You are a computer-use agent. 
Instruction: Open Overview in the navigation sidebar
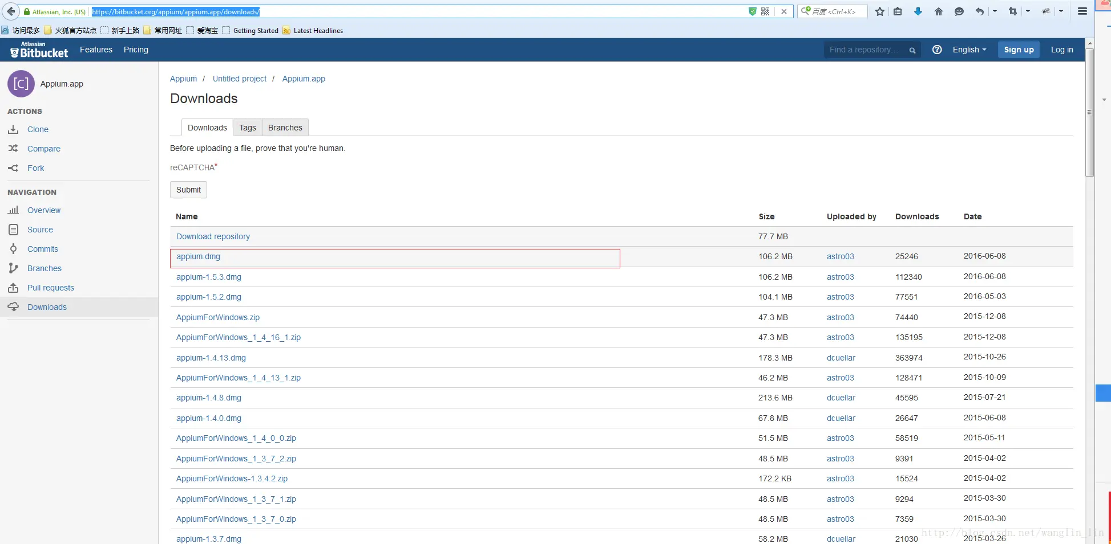tap(44, 210)
